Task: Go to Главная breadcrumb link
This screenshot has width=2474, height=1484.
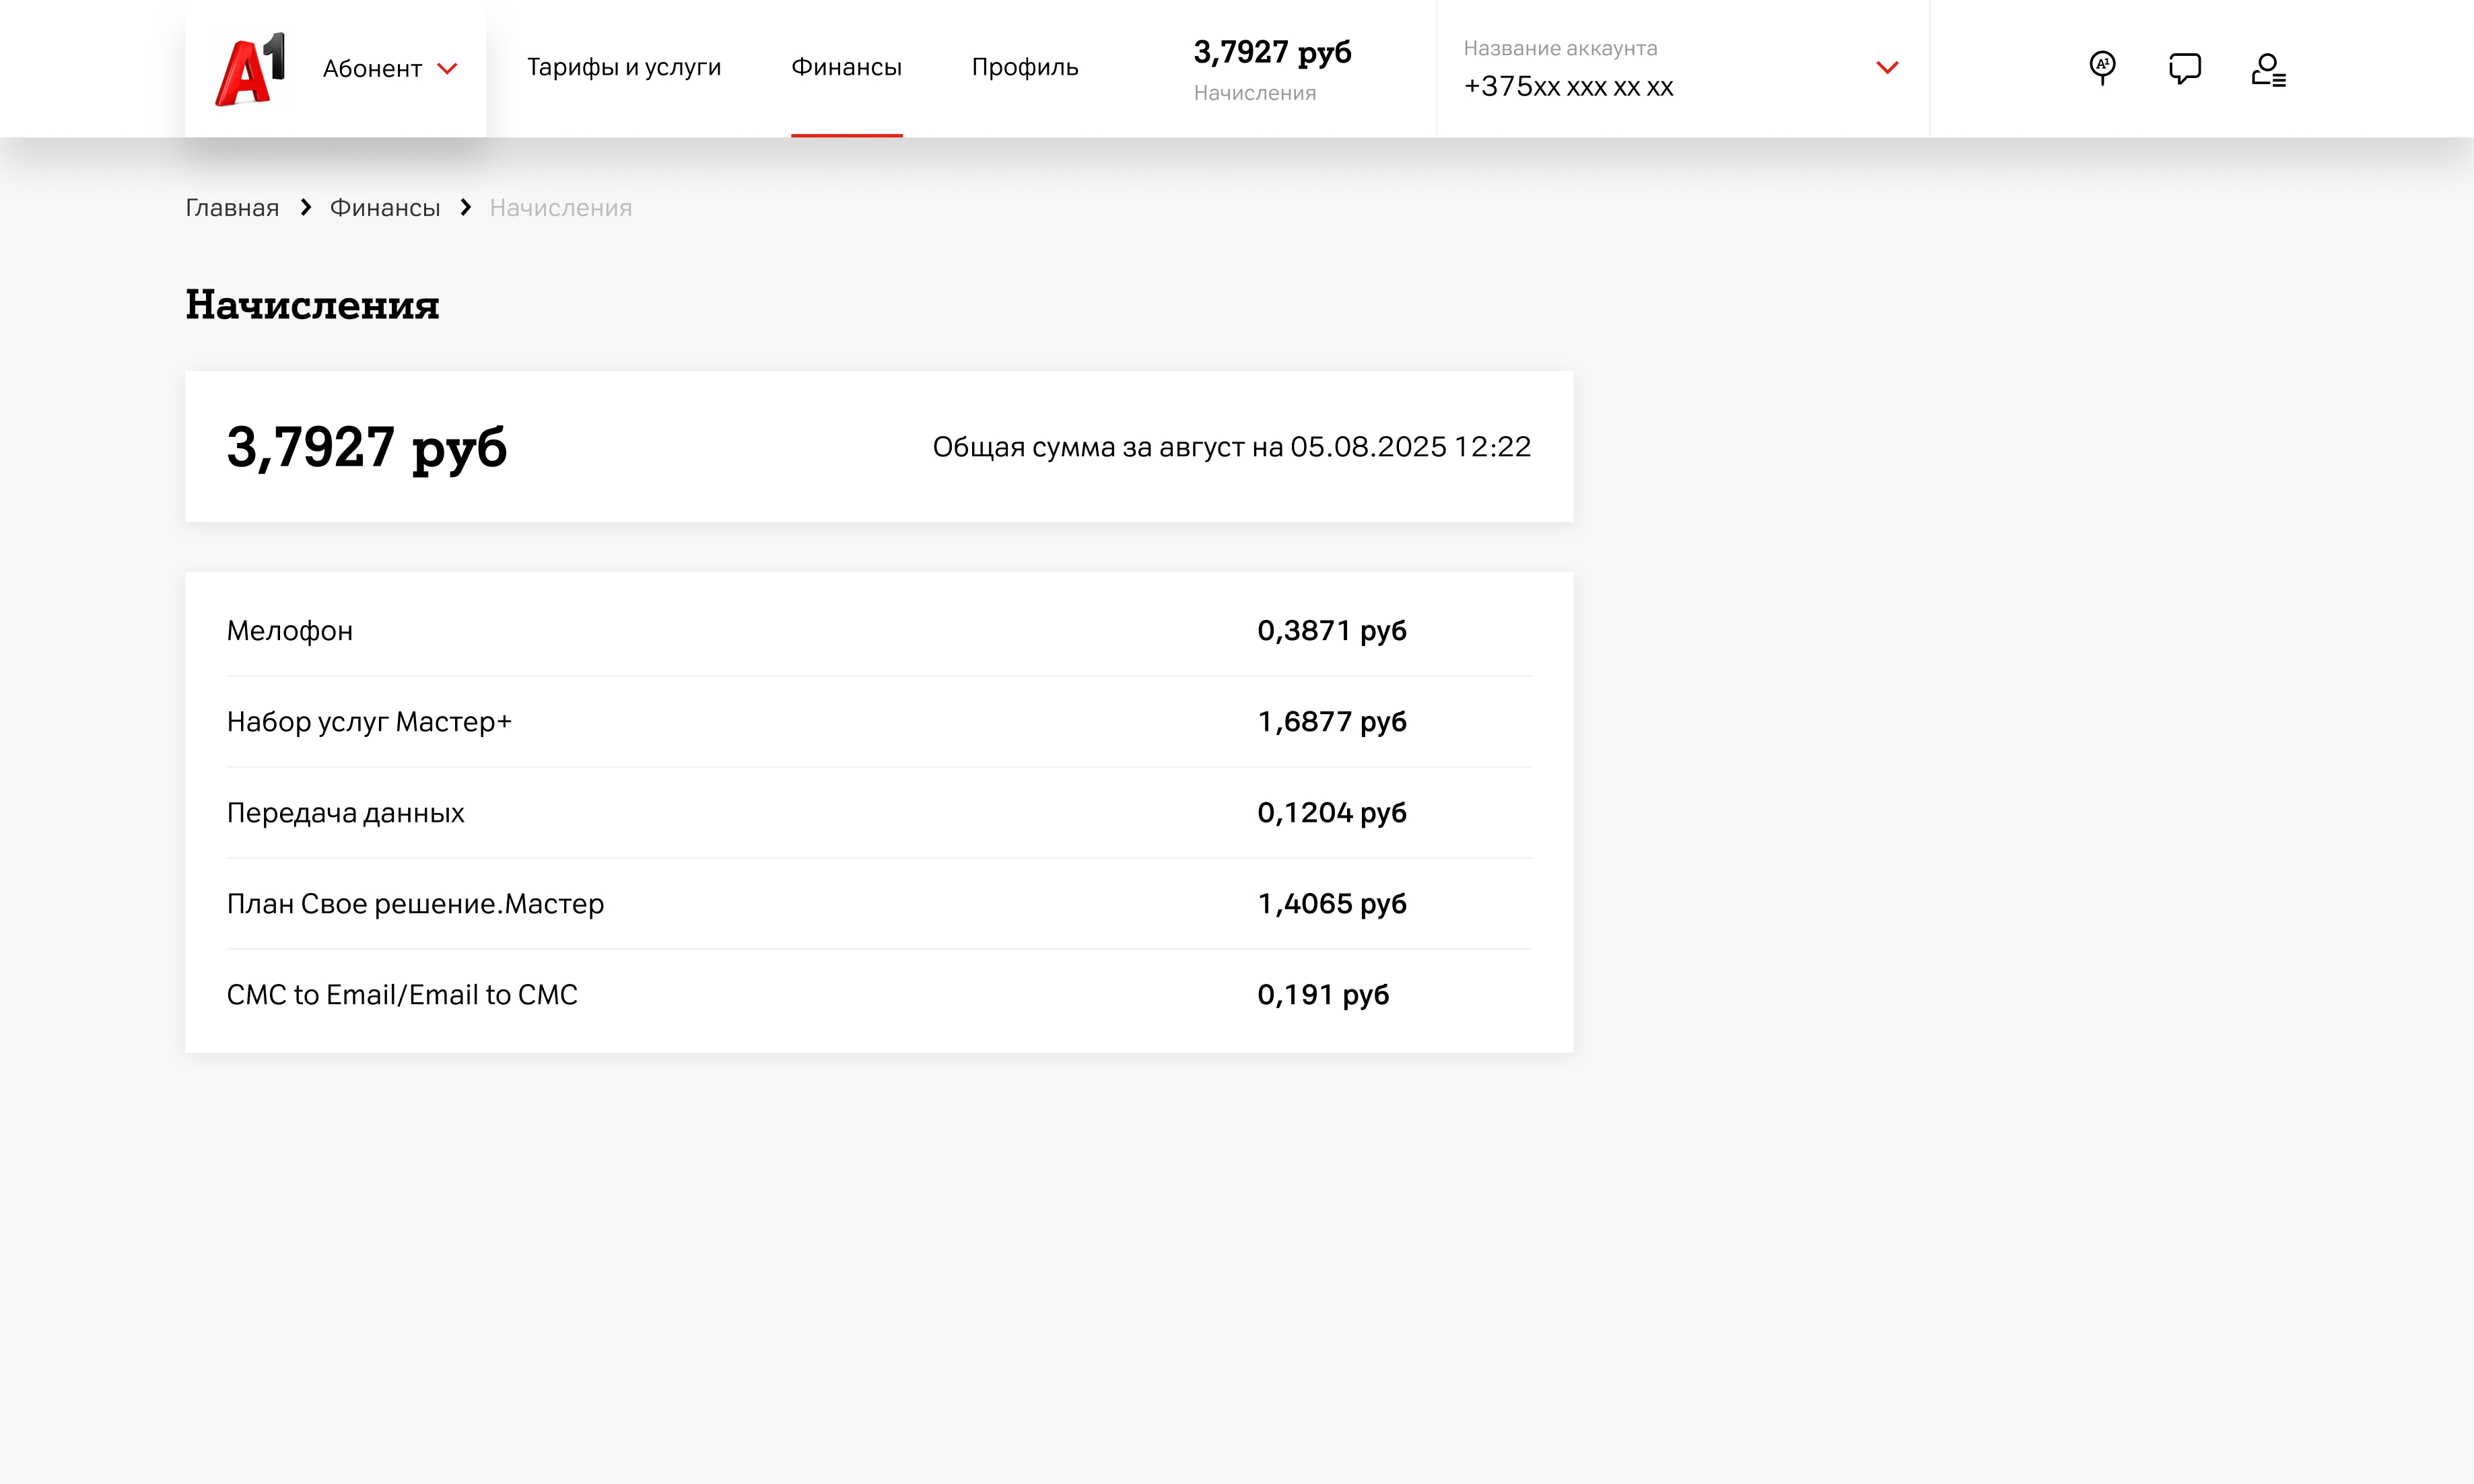Action: coord(232,208)
